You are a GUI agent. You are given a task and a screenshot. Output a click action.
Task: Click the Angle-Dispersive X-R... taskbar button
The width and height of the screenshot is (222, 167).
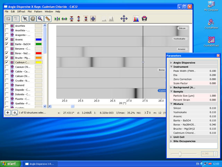(x=40, y=164)
